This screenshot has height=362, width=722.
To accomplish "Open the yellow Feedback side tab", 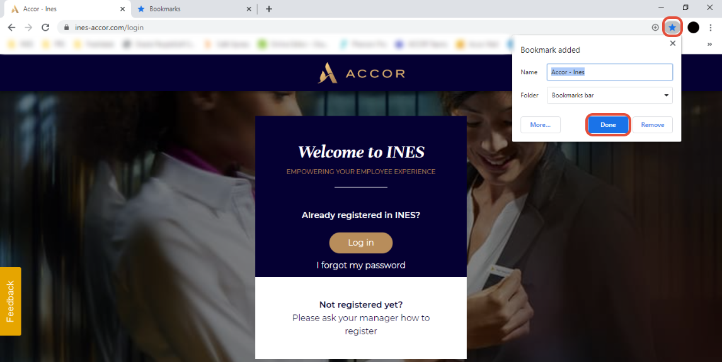I will click(x=10, y=302).
